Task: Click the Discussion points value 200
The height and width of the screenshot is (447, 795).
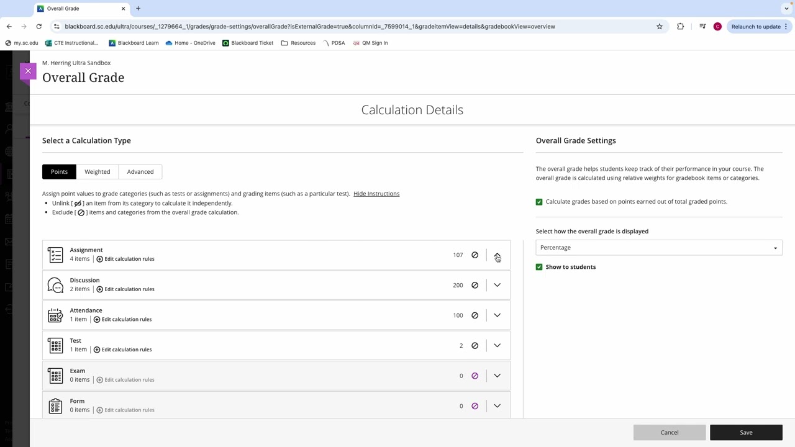Action: [458, 285]
